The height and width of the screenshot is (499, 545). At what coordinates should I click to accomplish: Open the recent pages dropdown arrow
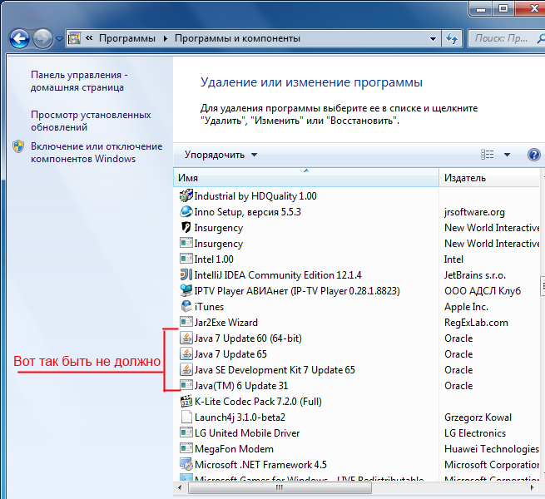tap(59, 39)
